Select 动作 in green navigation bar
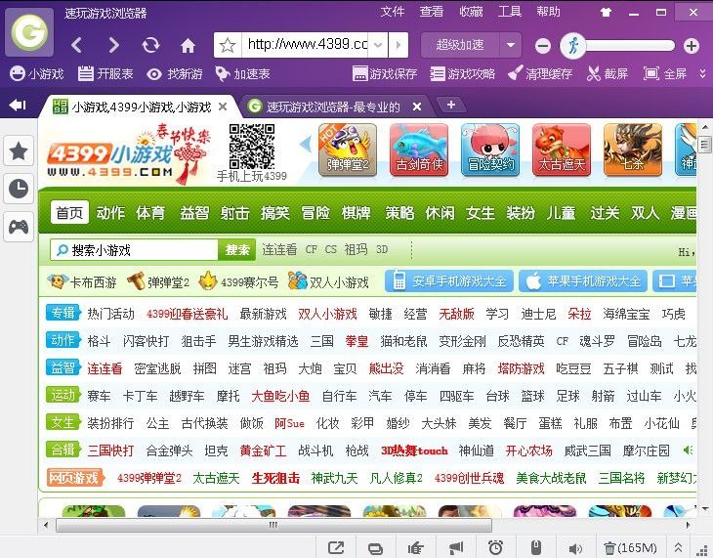 coord(110,213)
